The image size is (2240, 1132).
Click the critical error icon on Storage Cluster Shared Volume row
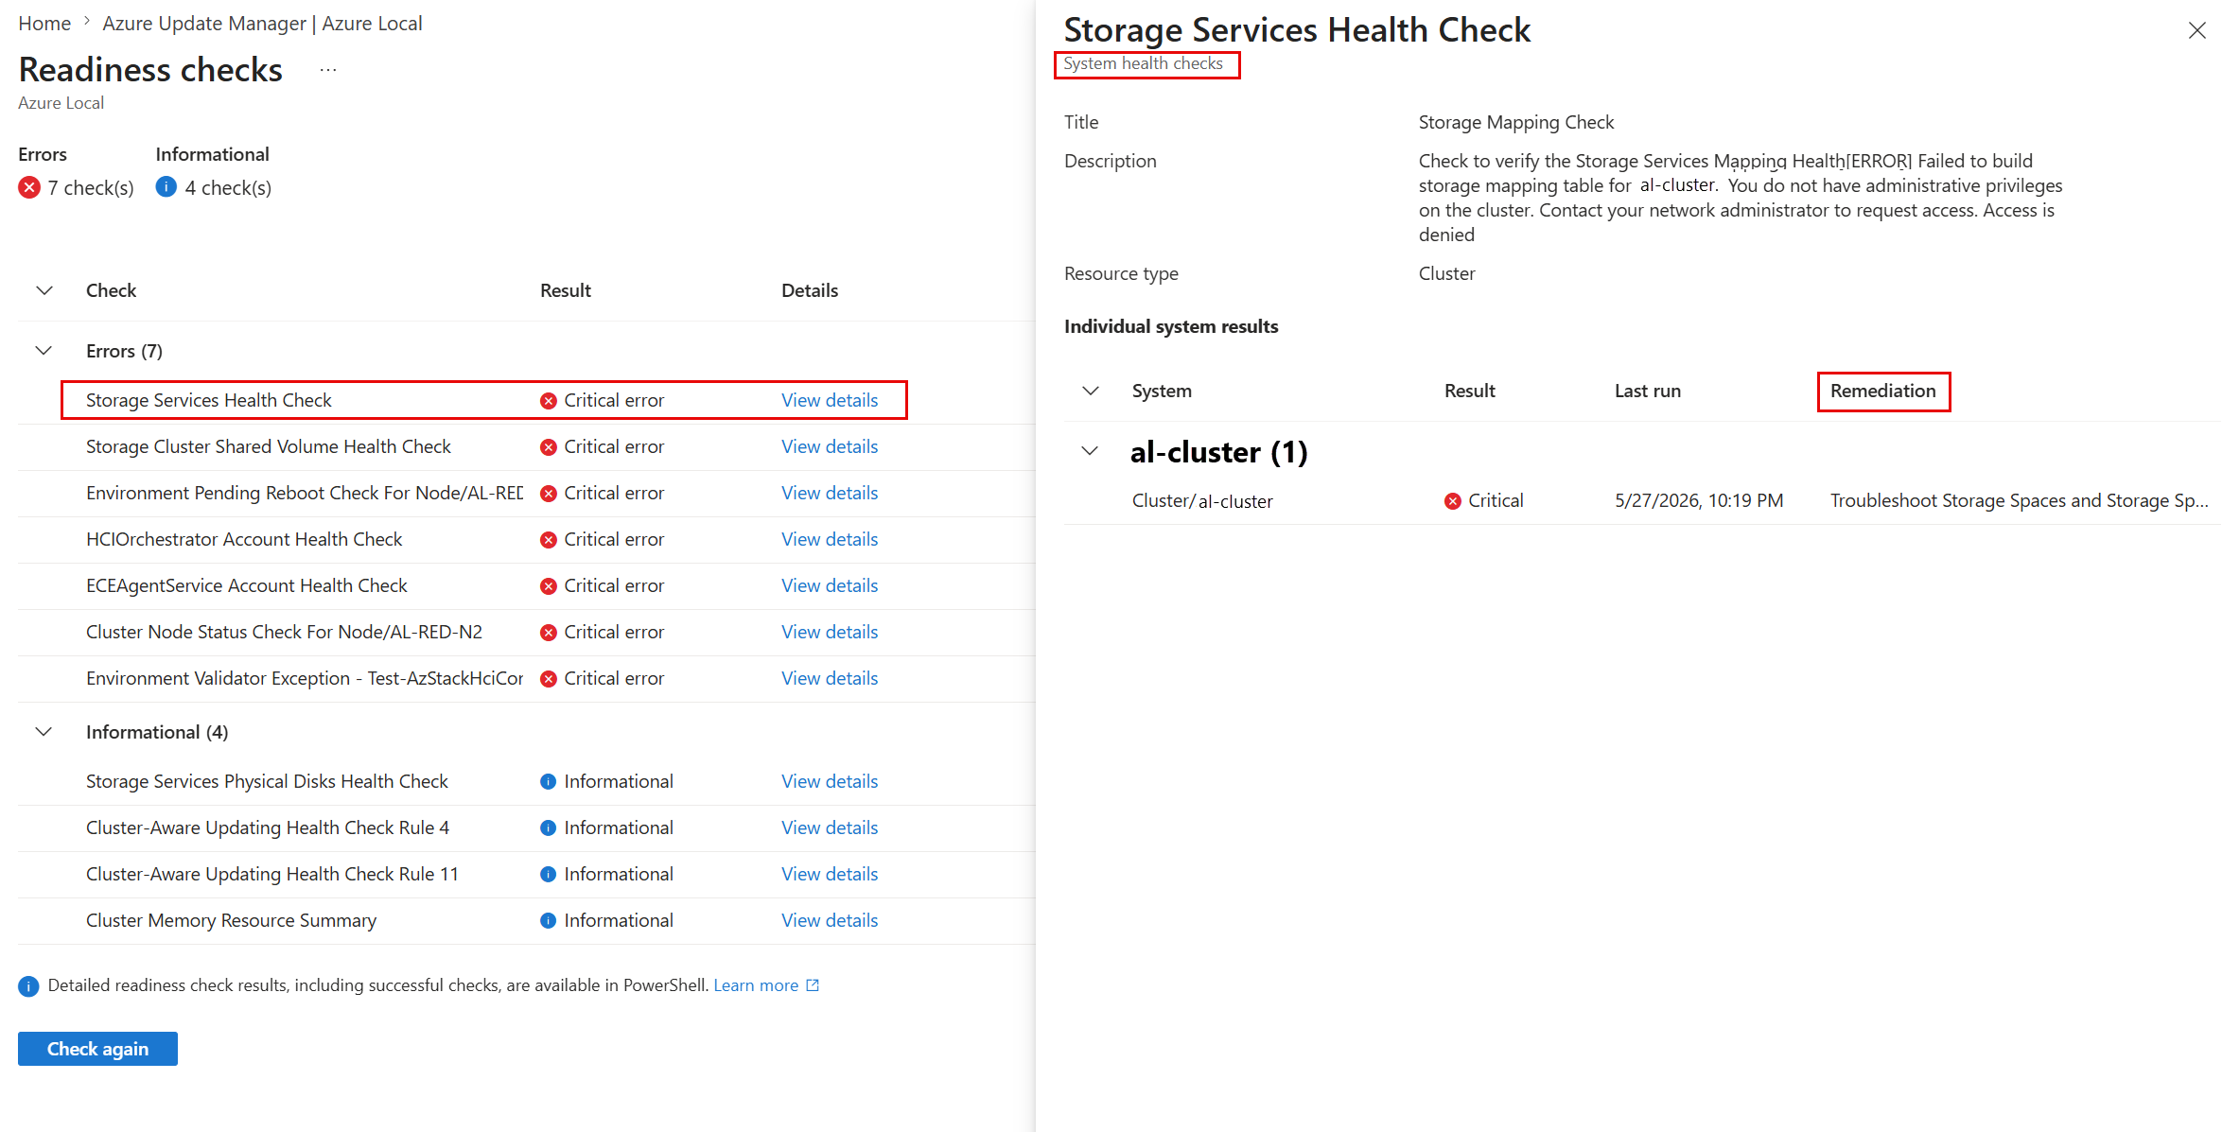point(549,447)
